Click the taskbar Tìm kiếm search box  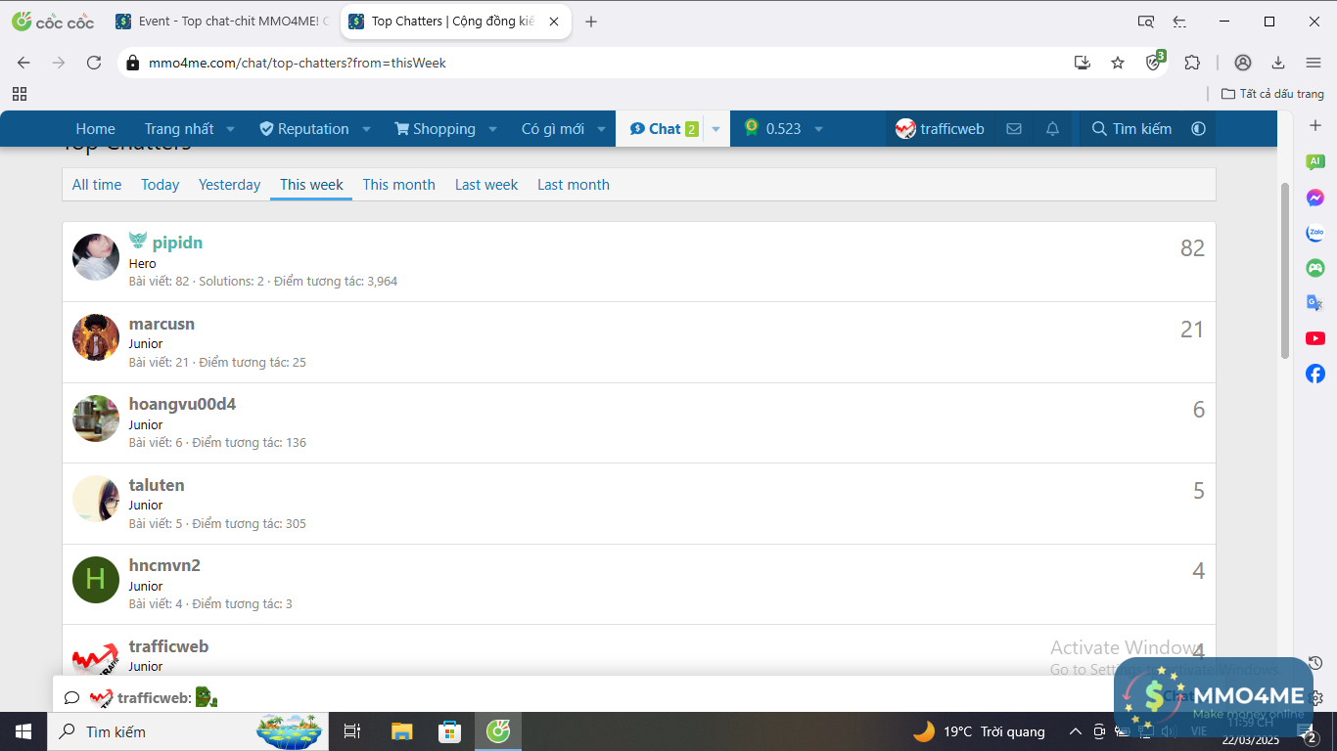tap(189, 731)
